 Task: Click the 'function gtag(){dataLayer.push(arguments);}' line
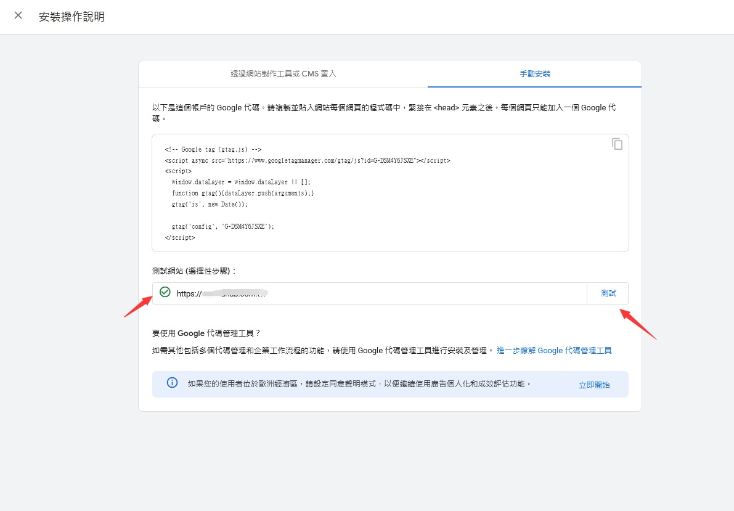[x=243, y=193]
